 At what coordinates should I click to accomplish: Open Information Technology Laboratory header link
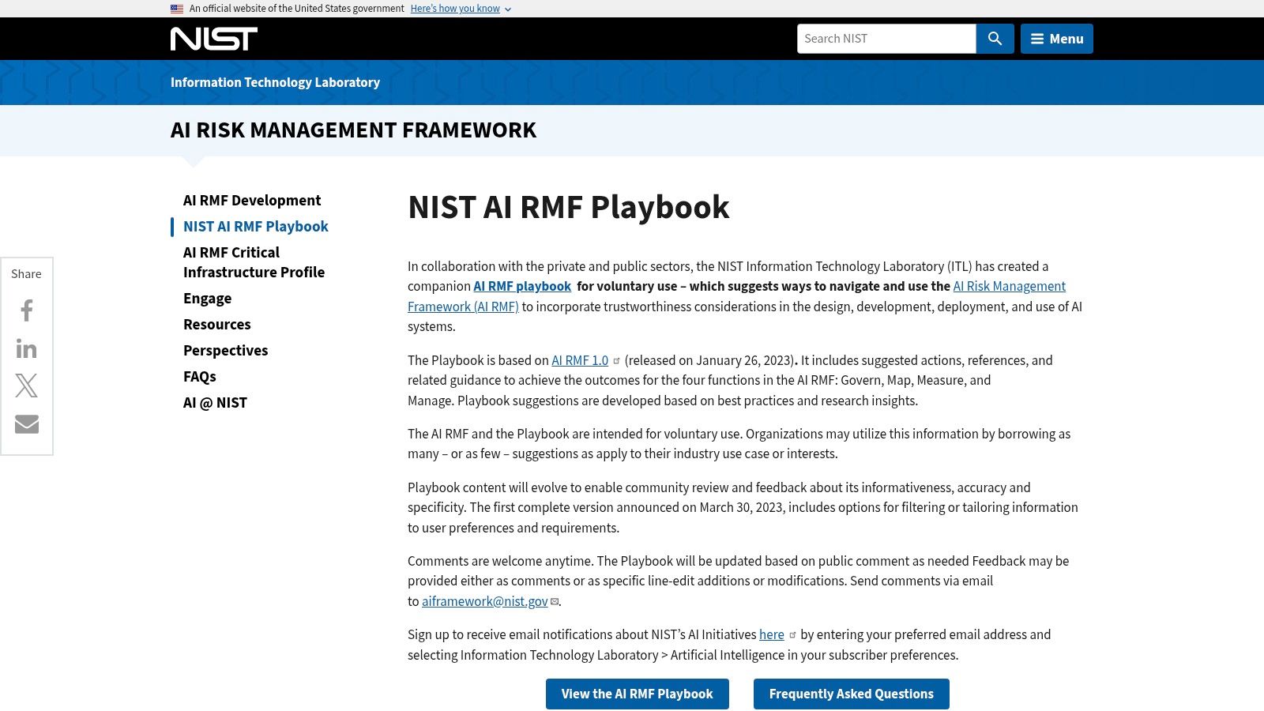pos(275,82)
